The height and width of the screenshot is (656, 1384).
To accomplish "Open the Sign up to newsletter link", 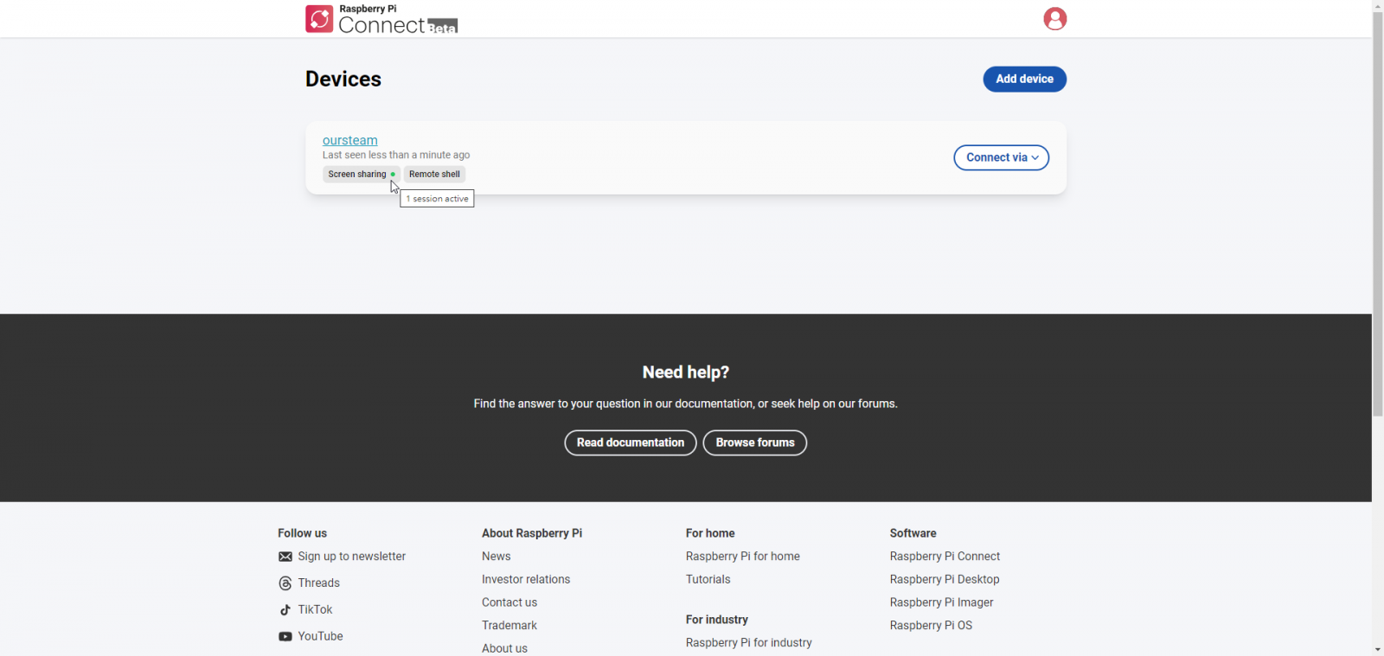I will point(352,557).
